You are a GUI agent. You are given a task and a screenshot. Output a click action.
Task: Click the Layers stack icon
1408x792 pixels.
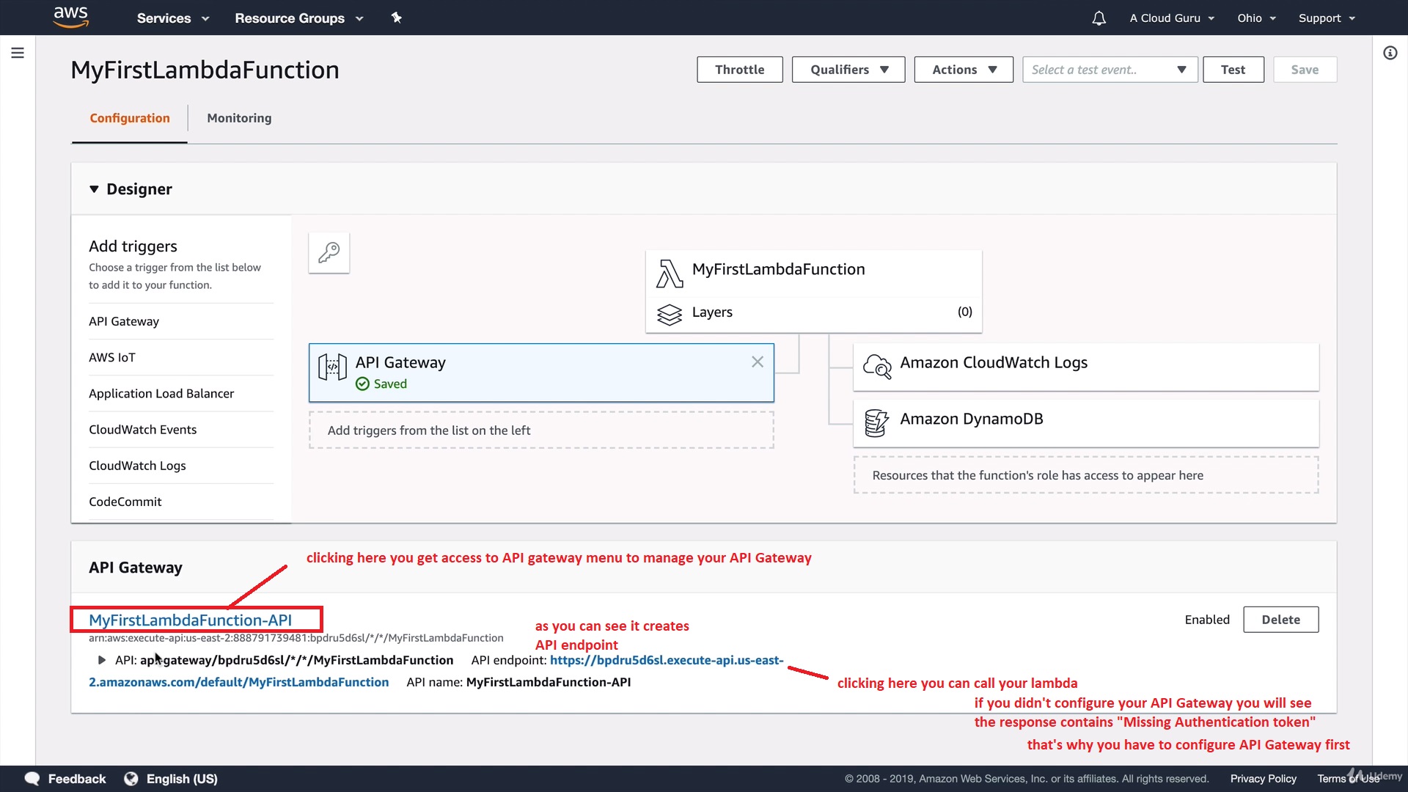click(x=669, y=314)
